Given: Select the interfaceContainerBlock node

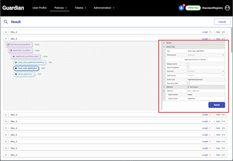Looking at the screenshot, I should pos(19,45).
